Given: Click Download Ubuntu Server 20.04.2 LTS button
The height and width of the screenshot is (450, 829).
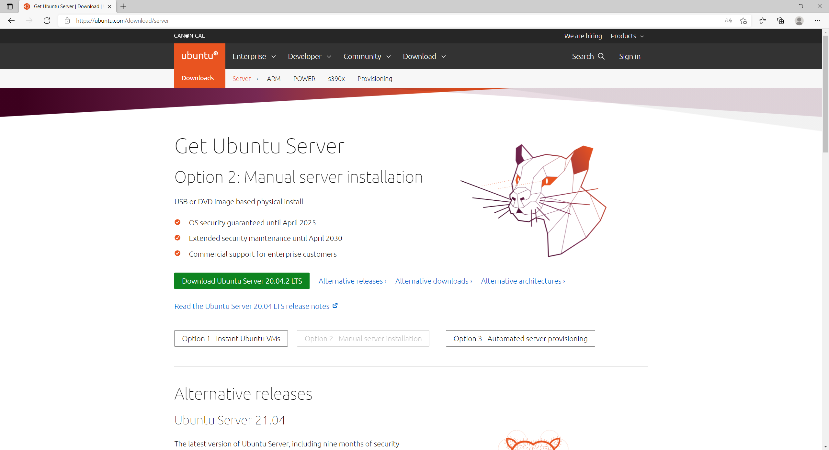Looking at the screenshot, I should 242,281.
